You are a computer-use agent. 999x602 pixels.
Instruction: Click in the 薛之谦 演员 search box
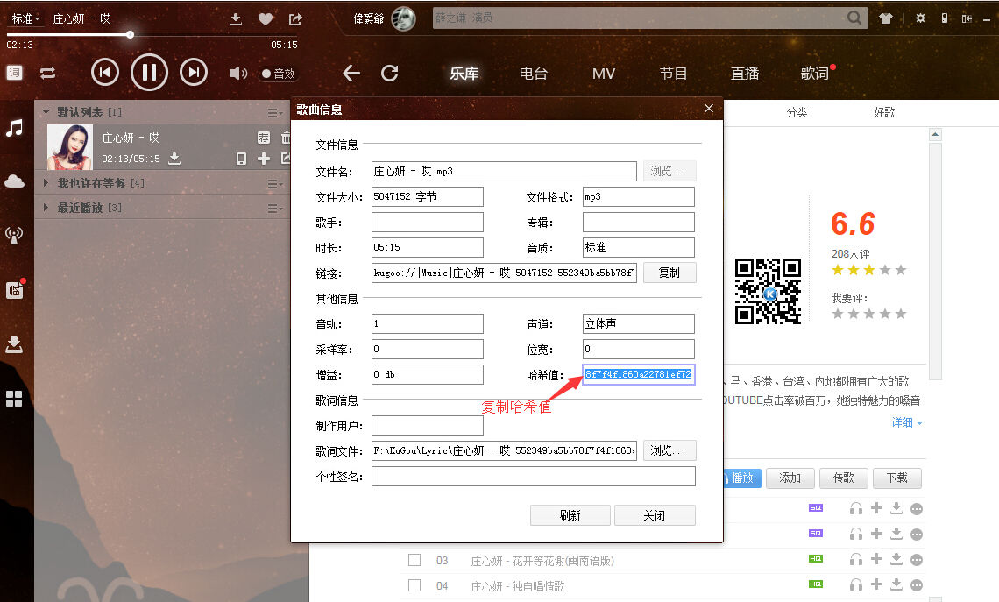[x=639, y=18]
